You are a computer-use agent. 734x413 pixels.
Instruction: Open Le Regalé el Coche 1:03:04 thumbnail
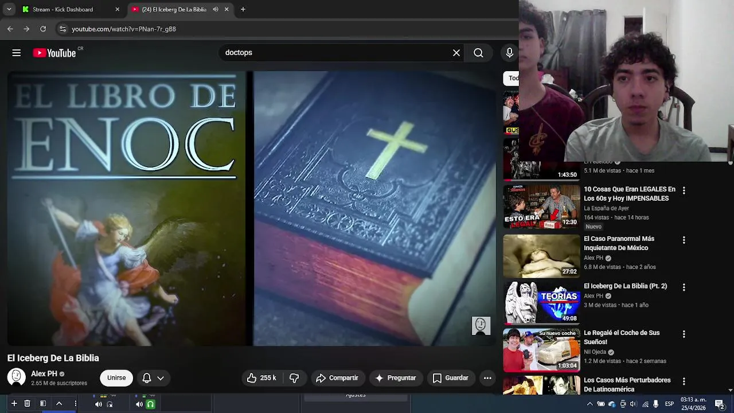click(x=542, y=350)
